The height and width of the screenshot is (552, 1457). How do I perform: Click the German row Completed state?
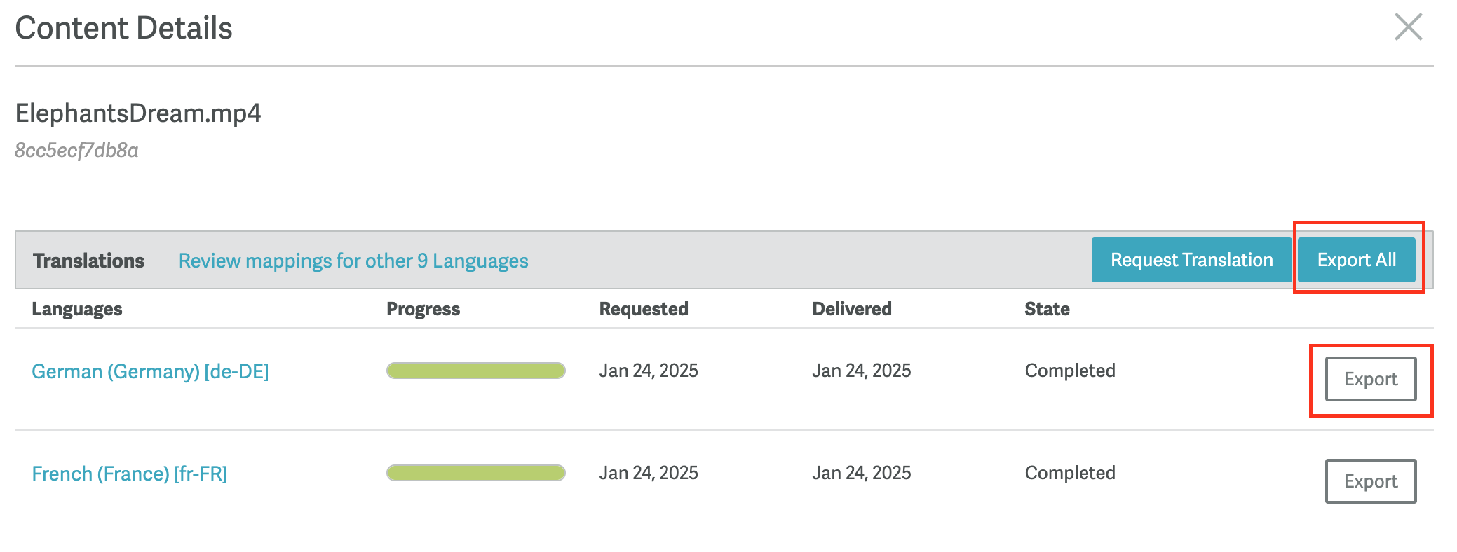pos(1069,371)
